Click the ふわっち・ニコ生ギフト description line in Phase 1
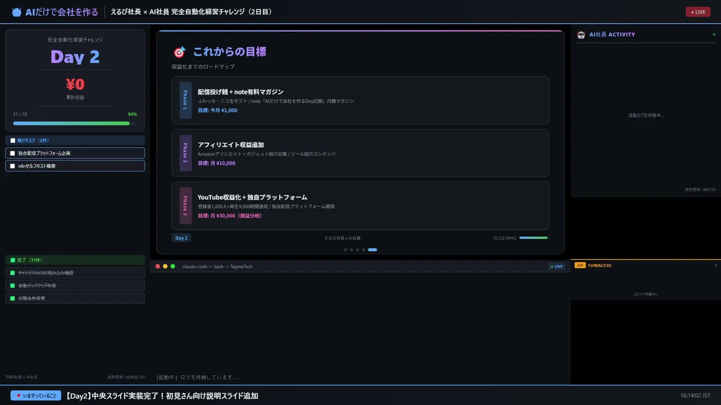Image resolution: width=721 pixels, height=405 pixels. (276, 101)
